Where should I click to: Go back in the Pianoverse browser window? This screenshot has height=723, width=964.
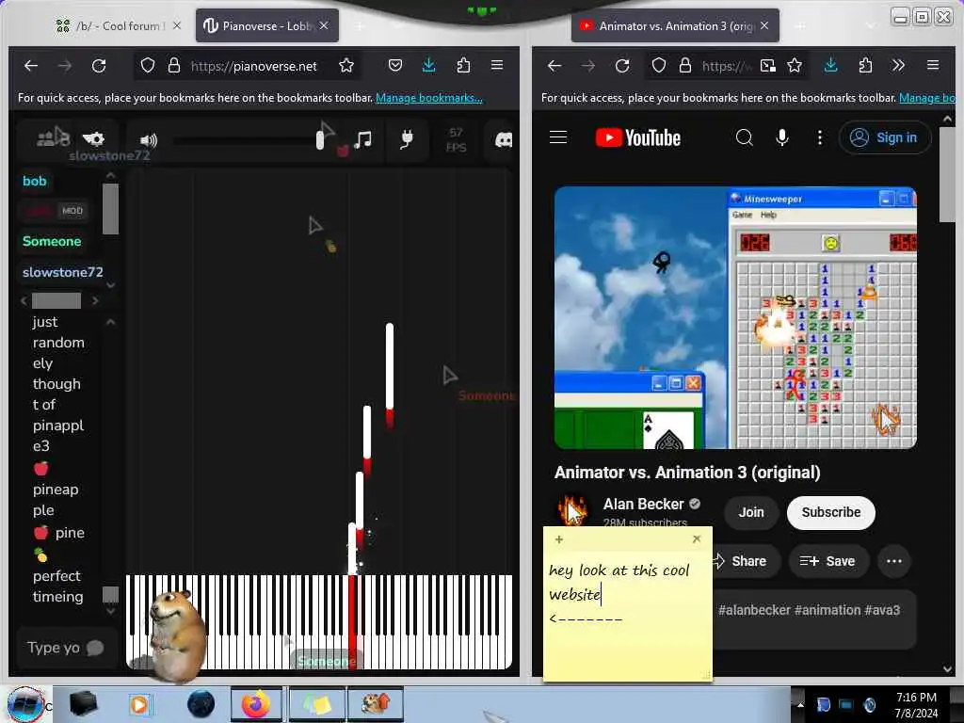tap(31, 65)
